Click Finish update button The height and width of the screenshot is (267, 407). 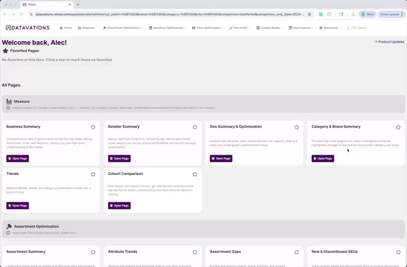[x=390, y=14]
